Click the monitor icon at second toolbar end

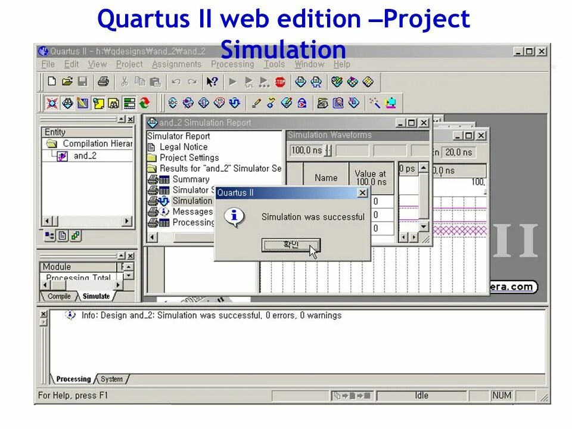[x=391, y=103]
